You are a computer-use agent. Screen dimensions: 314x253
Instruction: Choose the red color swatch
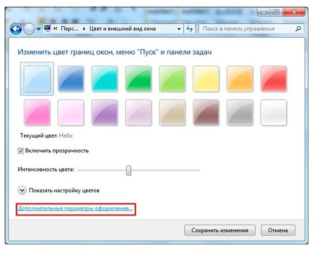click(273, 79)
